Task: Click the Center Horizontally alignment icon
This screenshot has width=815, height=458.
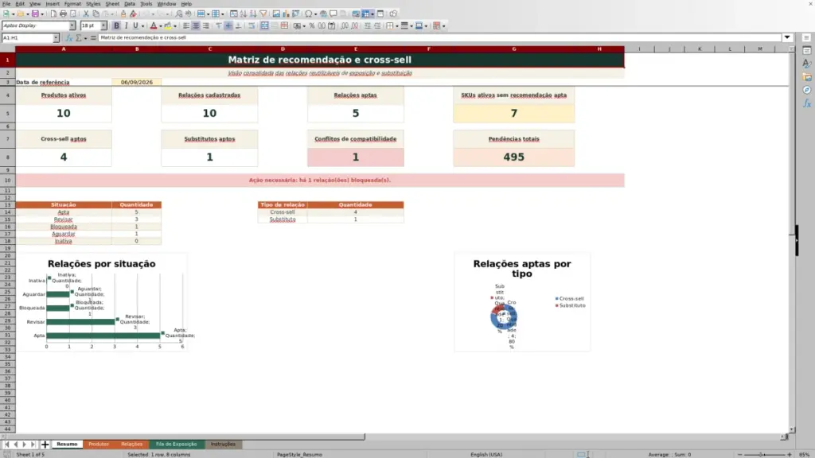Action: [x=196, y=26]
